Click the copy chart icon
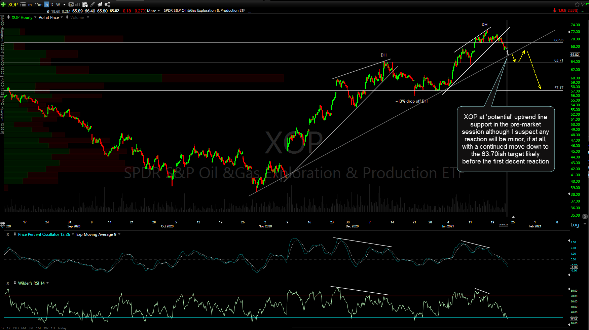This screenshot has height=330, width=589. (100, 4)
